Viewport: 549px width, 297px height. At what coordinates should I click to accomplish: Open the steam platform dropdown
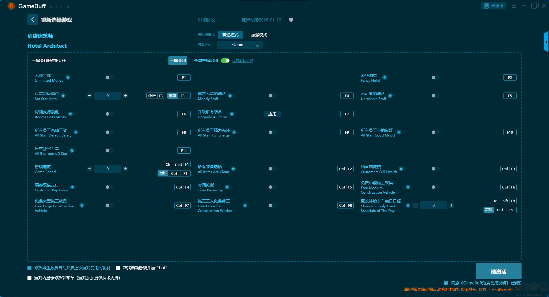pos(240,45)
